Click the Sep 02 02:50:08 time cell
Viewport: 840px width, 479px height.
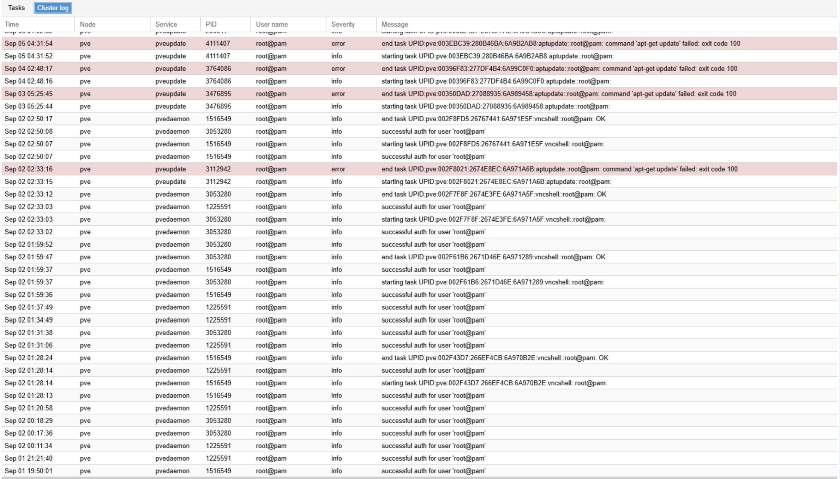[29, 131]
